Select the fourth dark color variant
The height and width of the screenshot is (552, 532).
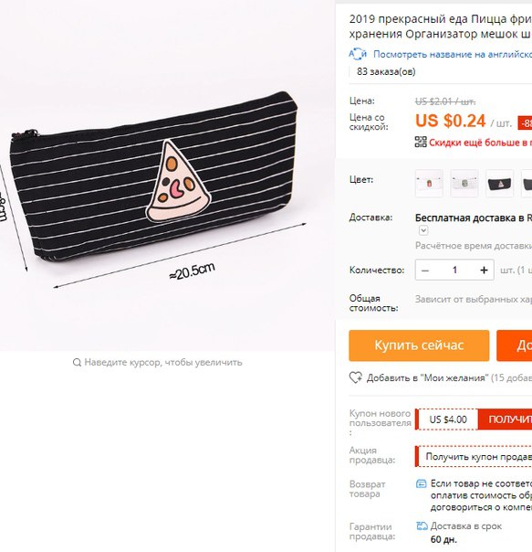pyautogui.click(x=527, y=184)
